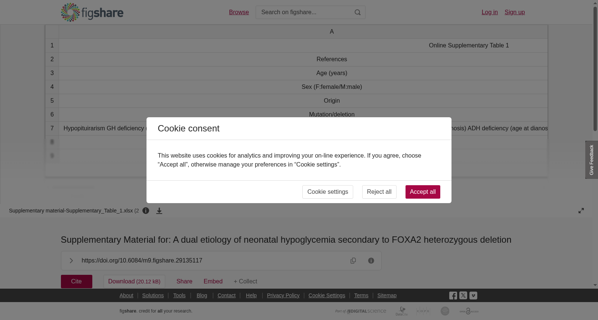This screenshot has width=598, height=320.
Task: Open the Browse menu link
Action: coord(239,12)
